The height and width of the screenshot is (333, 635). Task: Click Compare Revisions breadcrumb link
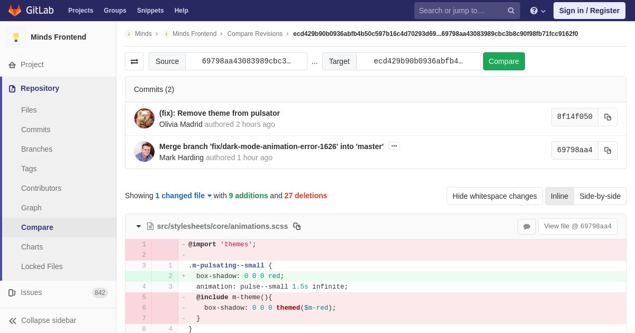click(x=255, y=34)
